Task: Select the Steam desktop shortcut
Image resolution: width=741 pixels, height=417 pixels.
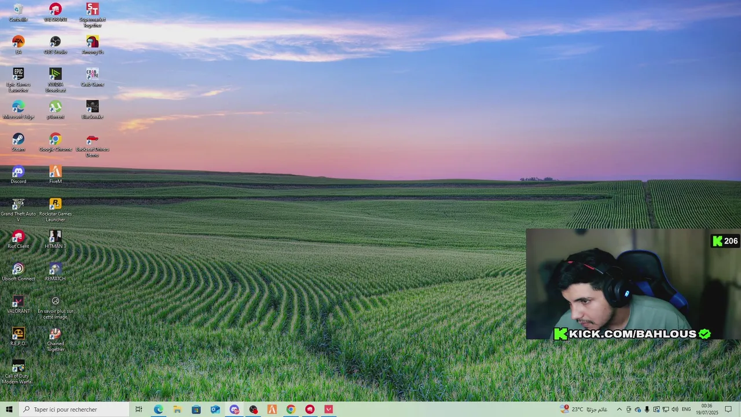Action: click(x=18, y=142)
